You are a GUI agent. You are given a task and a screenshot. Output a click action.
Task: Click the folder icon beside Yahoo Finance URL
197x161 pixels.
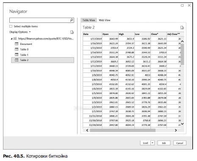click(15, 39)
